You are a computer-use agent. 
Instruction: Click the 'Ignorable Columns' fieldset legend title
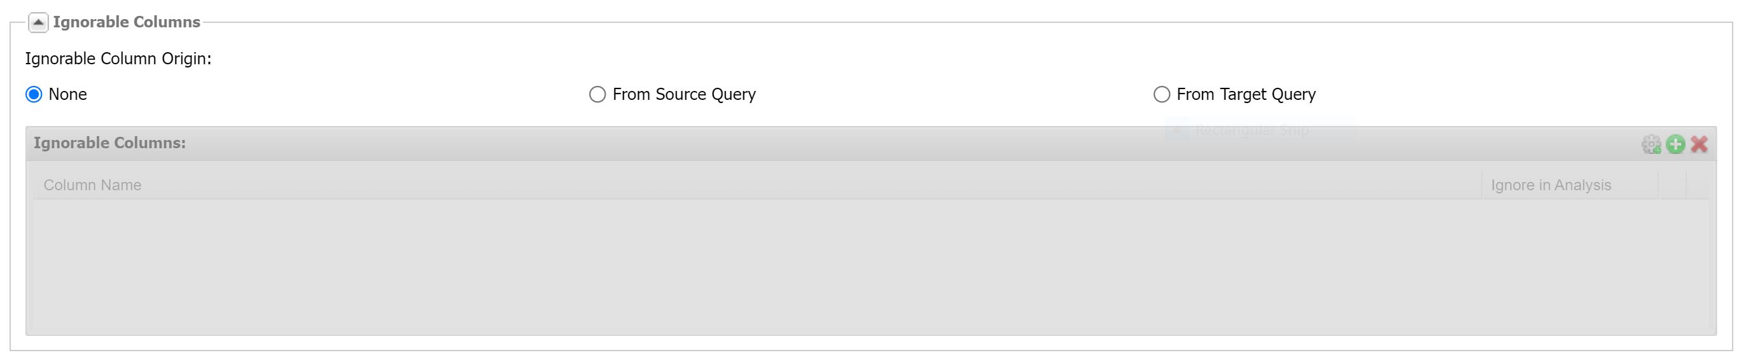(127, 22)
